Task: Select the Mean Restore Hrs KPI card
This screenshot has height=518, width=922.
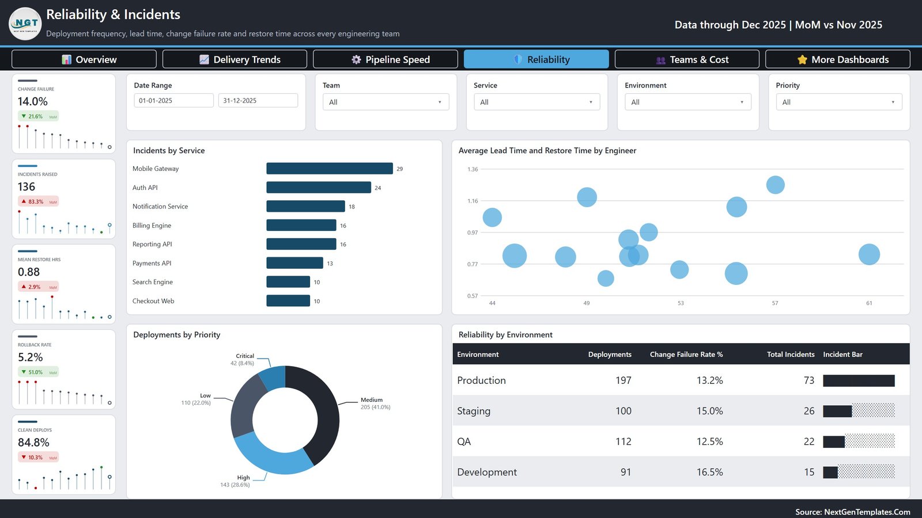Action: click(x=64, y=284)
